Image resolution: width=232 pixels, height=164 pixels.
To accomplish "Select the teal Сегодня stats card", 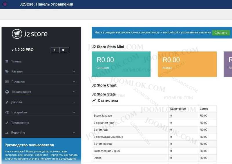I will tap(121, 64).
